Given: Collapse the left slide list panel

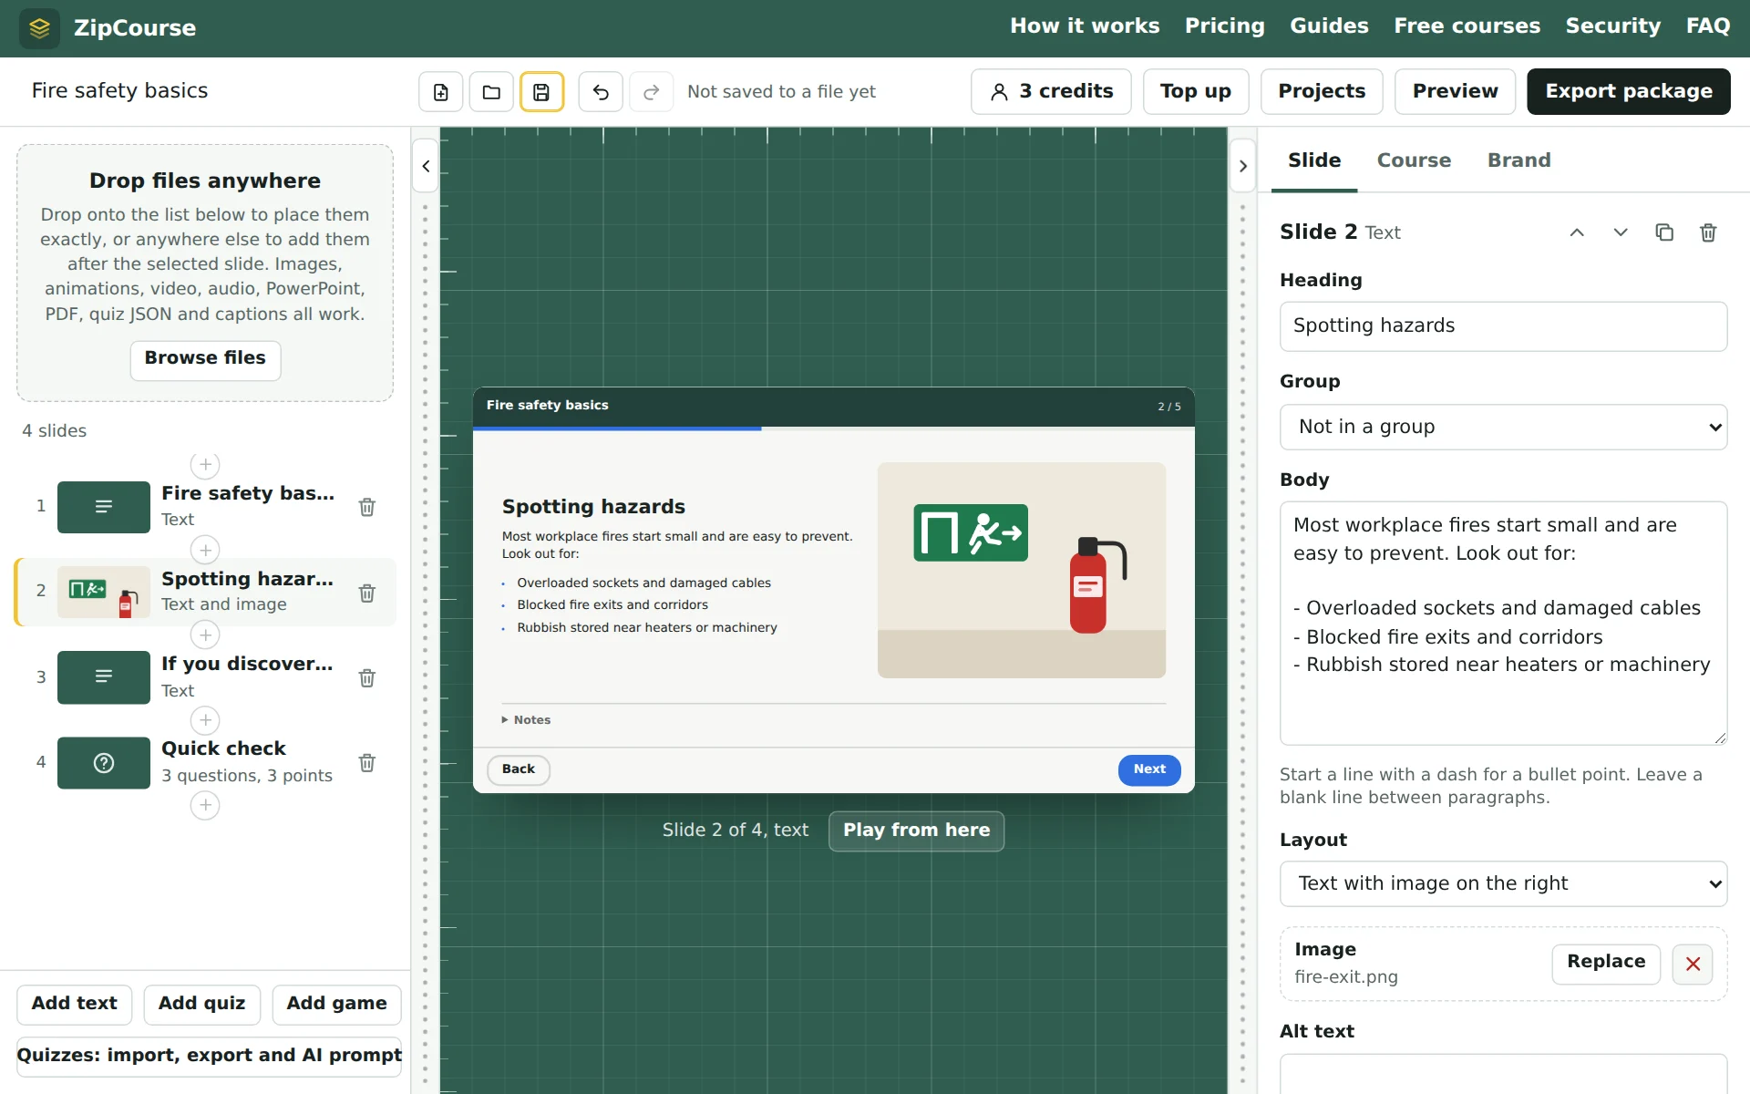Looking at the screenshot, I should [426, 166].
